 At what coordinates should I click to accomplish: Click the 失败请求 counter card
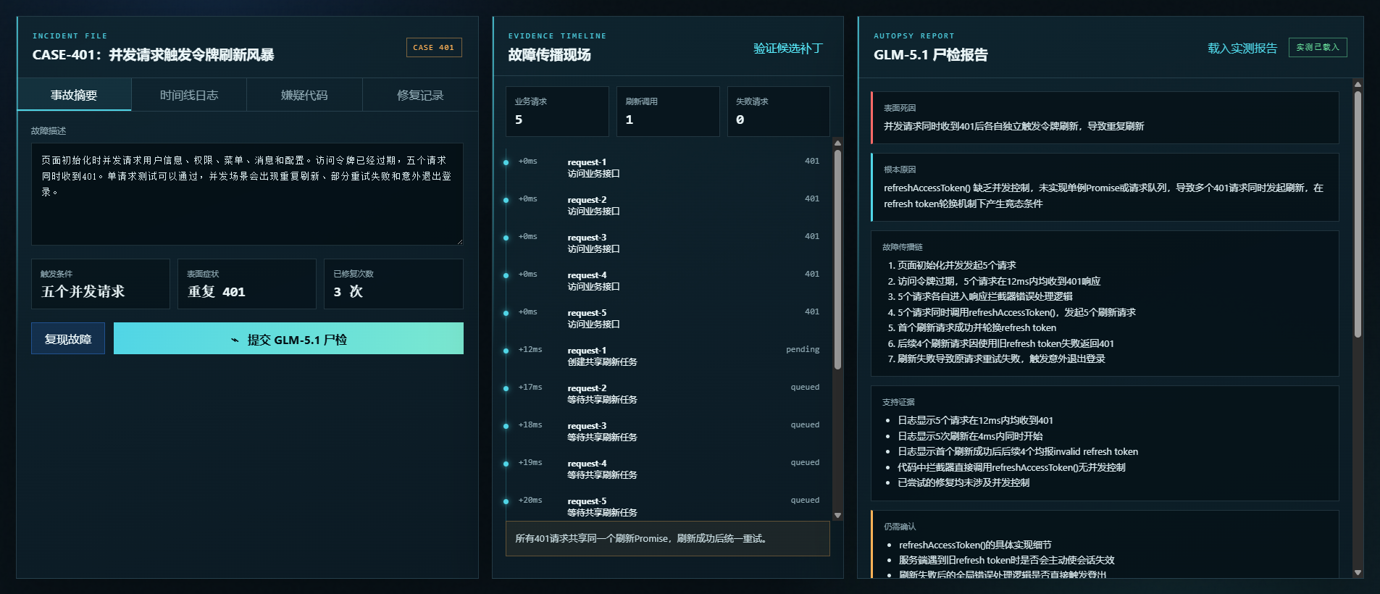pyautogui.click(x=779, y=112)
